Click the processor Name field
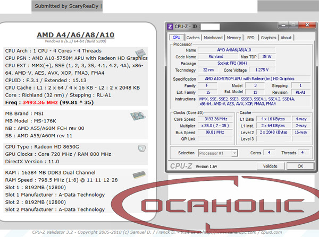The height and width of the screenshot is (237, 319). pos(237,50)
